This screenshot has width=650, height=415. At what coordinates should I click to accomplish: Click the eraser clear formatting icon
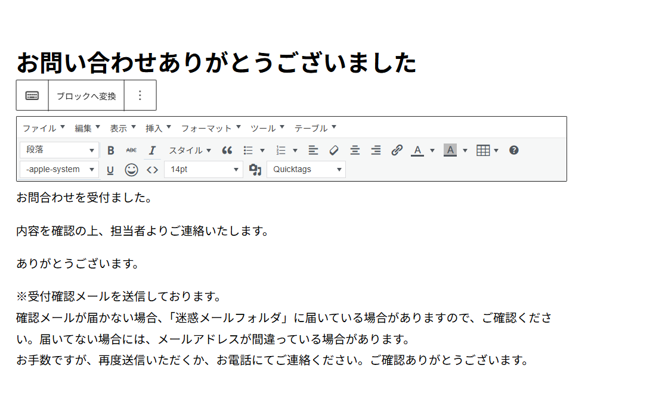(334, 151)
